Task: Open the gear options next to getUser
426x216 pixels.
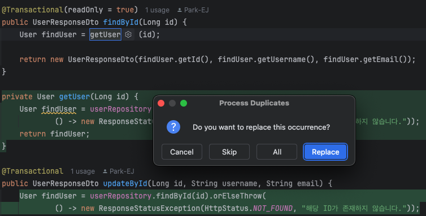Action: [128, 34]
